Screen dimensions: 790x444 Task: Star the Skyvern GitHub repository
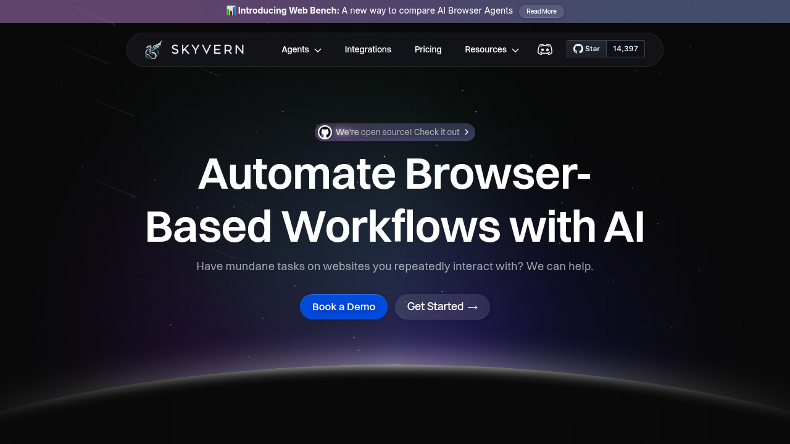coord(586,48)
